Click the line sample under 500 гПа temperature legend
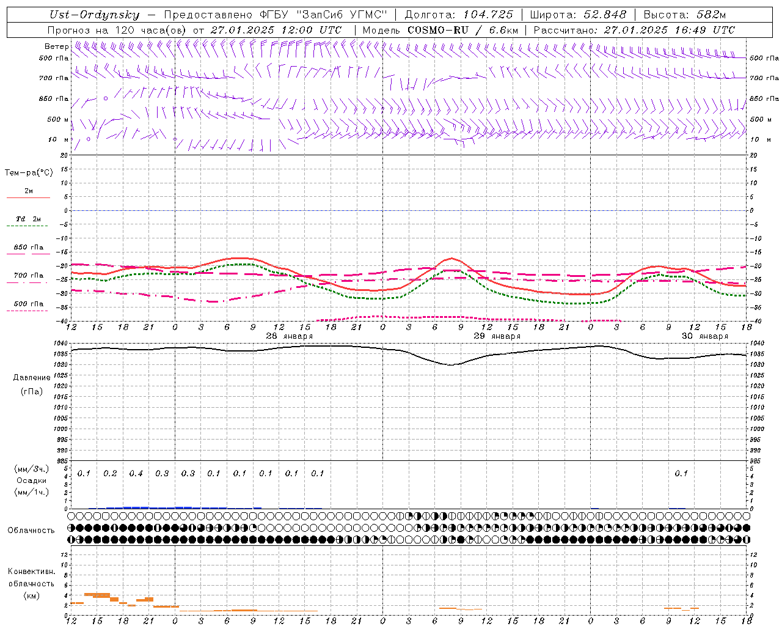The image size is (782, 626). [27, 311]
